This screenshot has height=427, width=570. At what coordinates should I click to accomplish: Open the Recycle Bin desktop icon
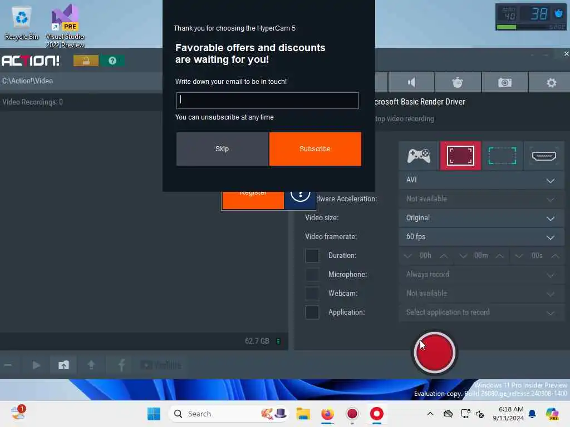(x=22, y=23)
